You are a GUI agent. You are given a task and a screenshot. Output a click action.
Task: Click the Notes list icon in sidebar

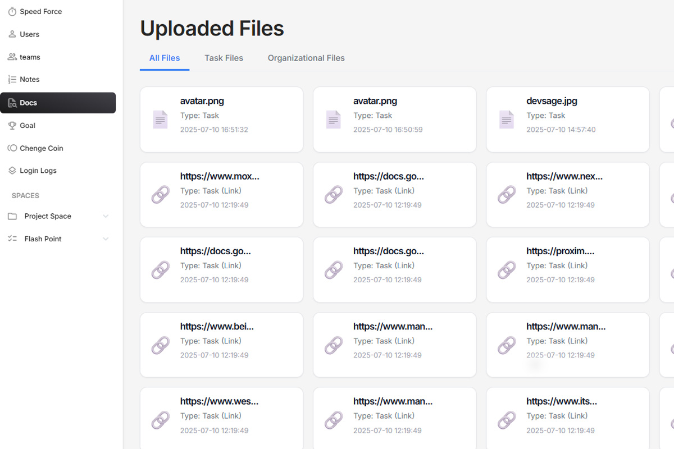[x=12, y=80]
